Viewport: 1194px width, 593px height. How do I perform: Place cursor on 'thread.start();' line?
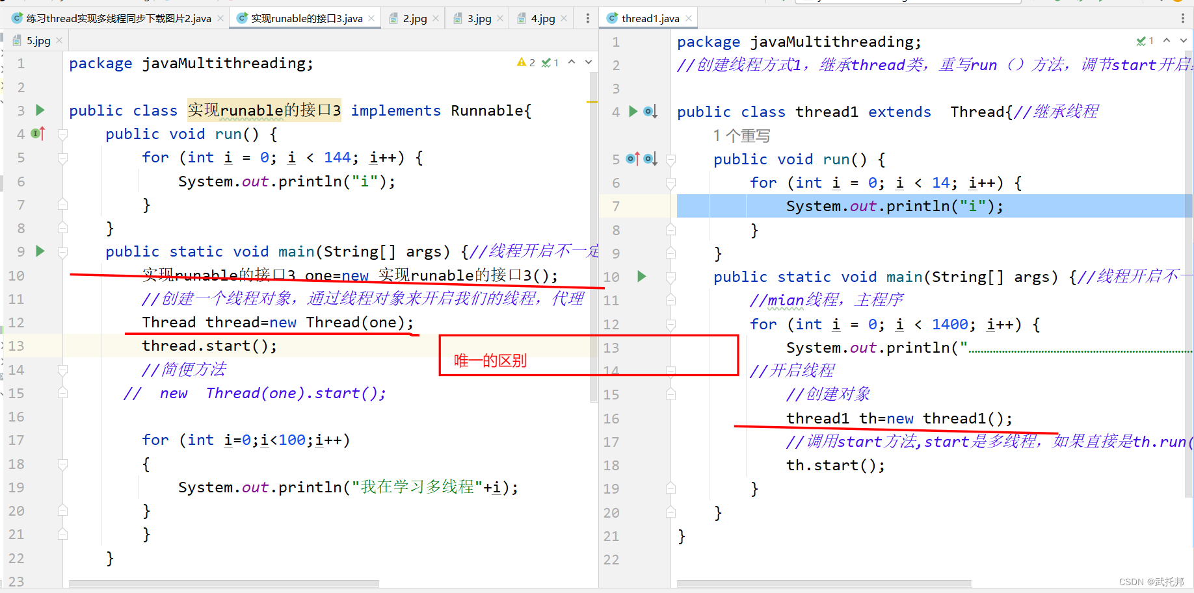(x=209, y=346)
